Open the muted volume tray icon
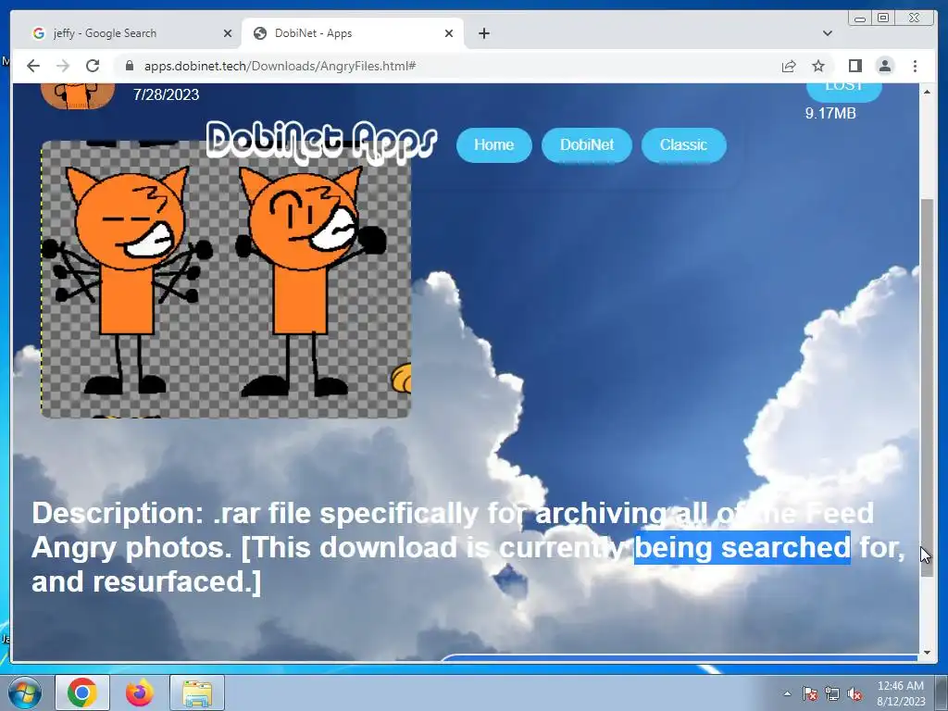The height and width of the screenshot is (711, 948). pyautogui.click(x=854, y=693)
